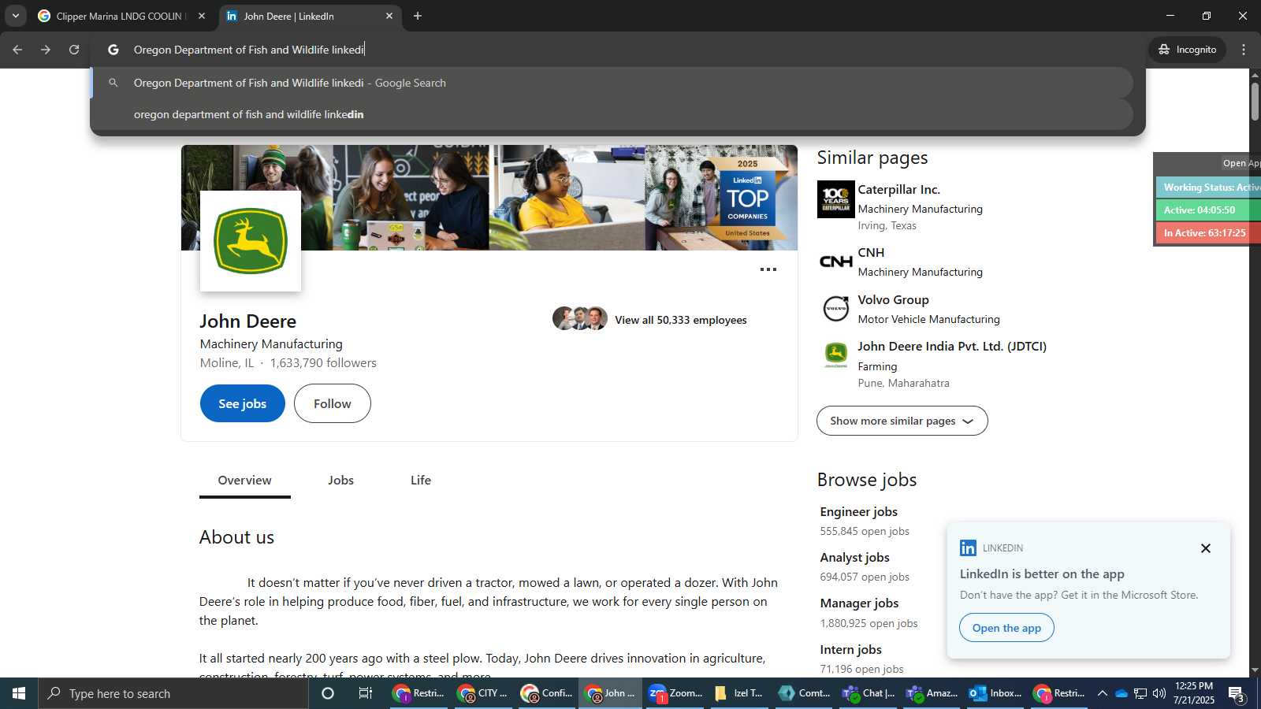
Task: Open the Outlook Inbox taskbar item
Action: click(995, 693)
